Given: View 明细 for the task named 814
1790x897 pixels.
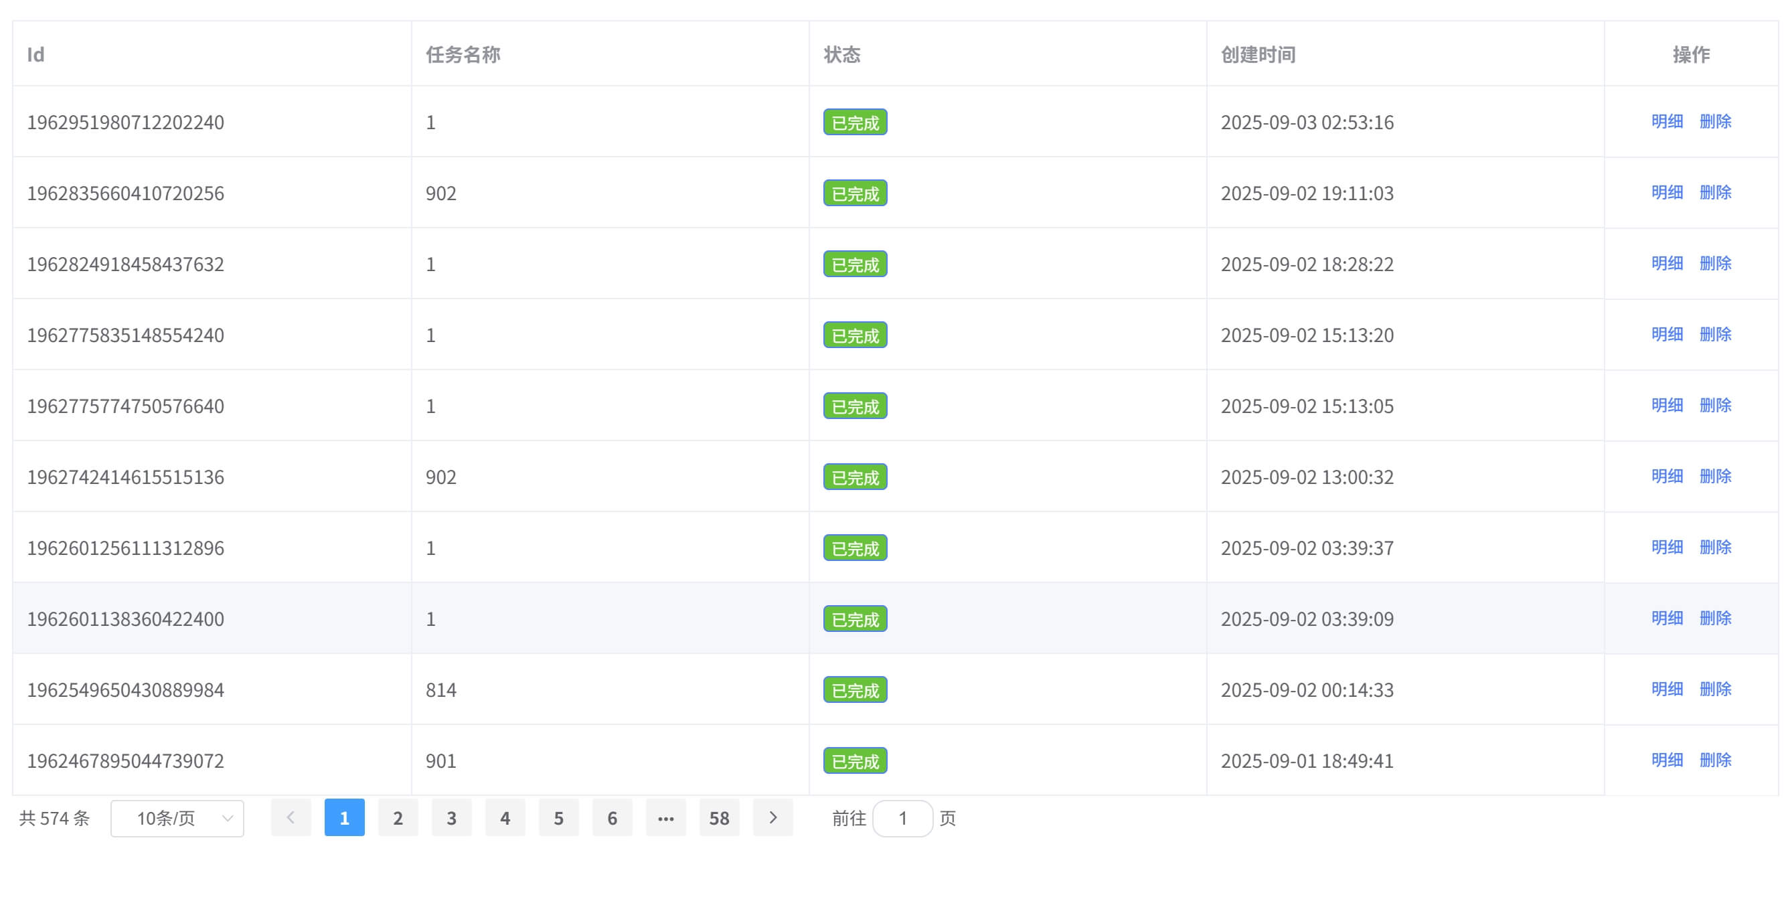Looking at the screenshot, I should tap(1666, 689).
